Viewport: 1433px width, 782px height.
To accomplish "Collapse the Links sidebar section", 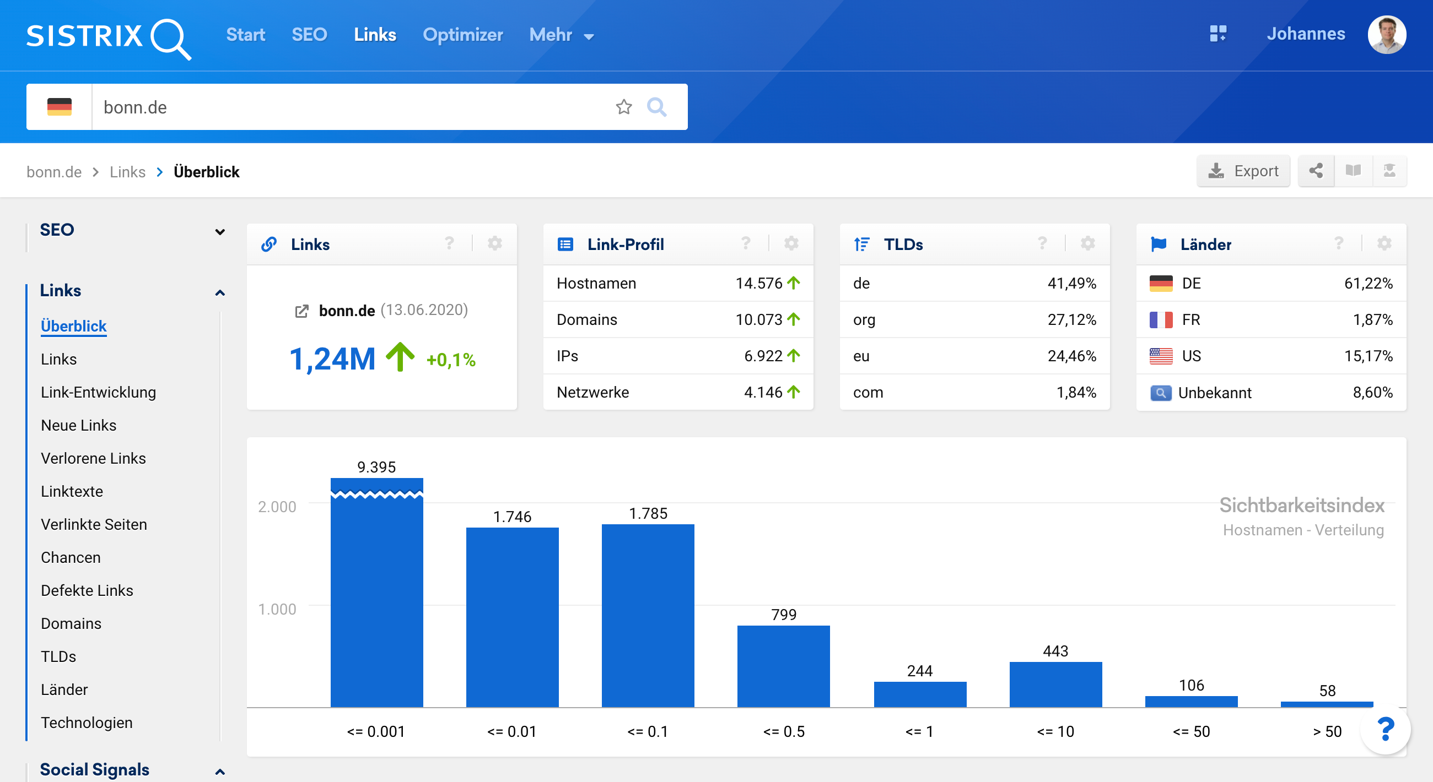I will (x=220, y=292).
